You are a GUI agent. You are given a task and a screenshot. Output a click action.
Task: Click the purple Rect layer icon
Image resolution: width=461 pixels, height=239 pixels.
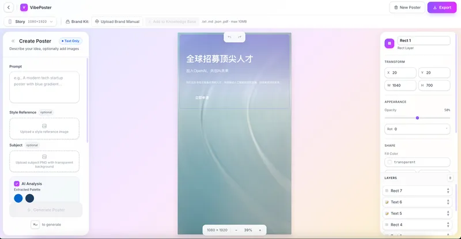tap(390, 43)
